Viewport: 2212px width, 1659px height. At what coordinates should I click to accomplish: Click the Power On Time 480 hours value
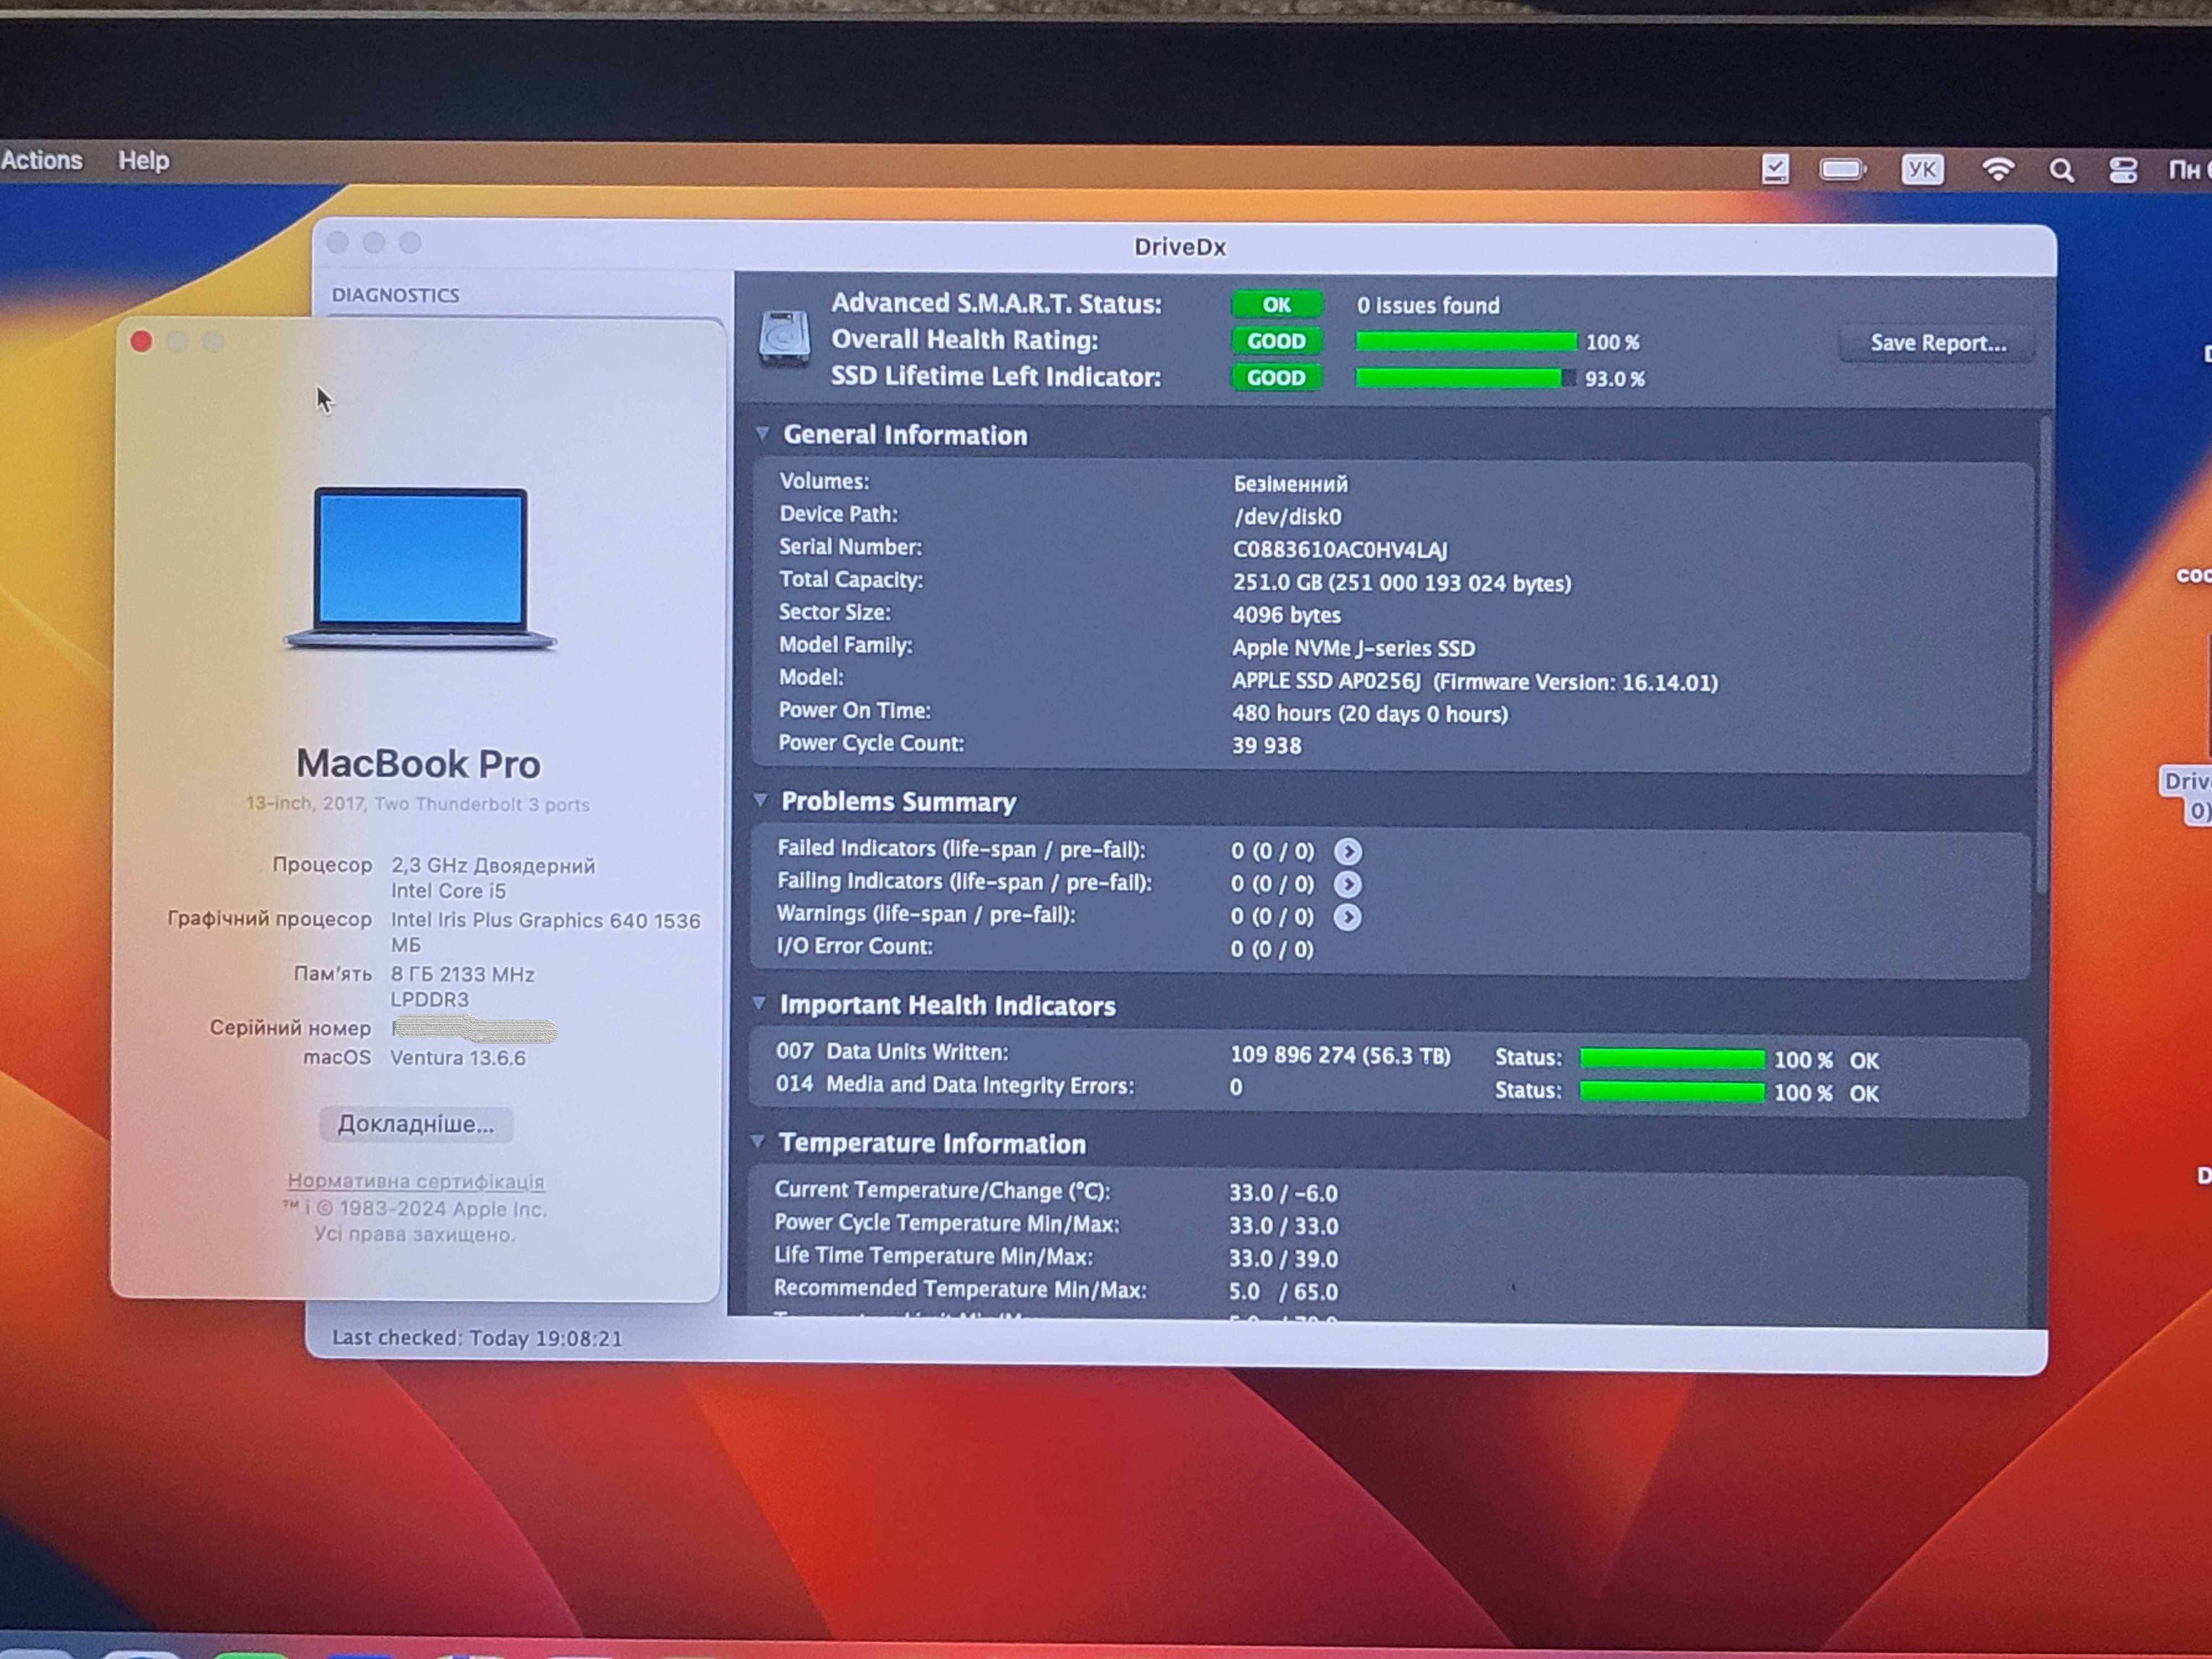pos(1369,714)
